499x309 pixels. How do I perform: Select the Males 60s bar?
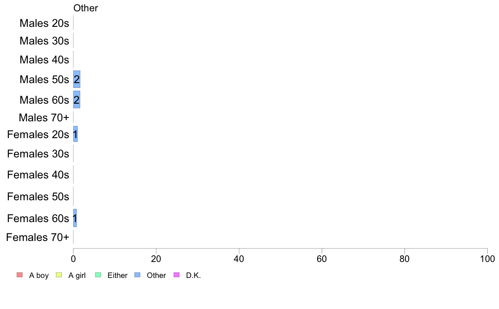[77, 100]
